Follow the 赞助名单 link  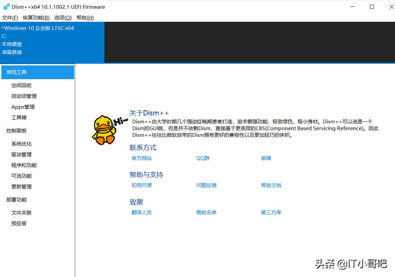pos(206,213)
